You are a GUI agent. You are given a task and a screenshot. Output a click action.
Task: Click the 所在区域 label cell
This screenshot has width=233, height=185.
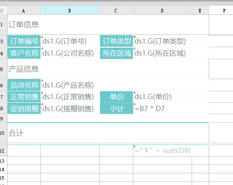pos(116,53)
